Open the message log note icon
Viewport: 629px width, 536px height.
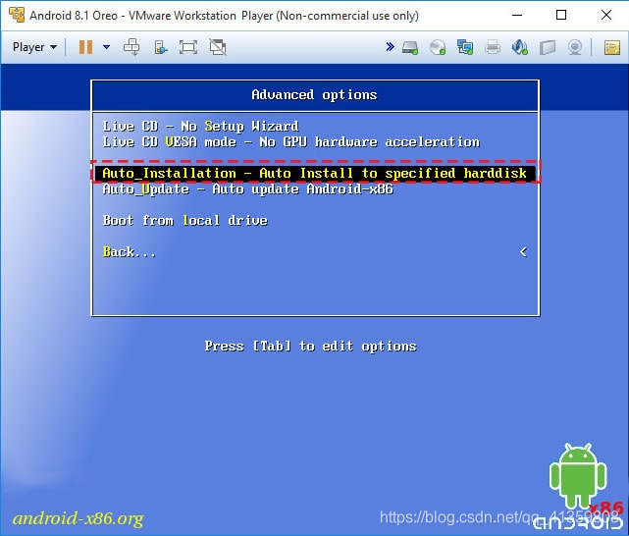pos(612,47)
